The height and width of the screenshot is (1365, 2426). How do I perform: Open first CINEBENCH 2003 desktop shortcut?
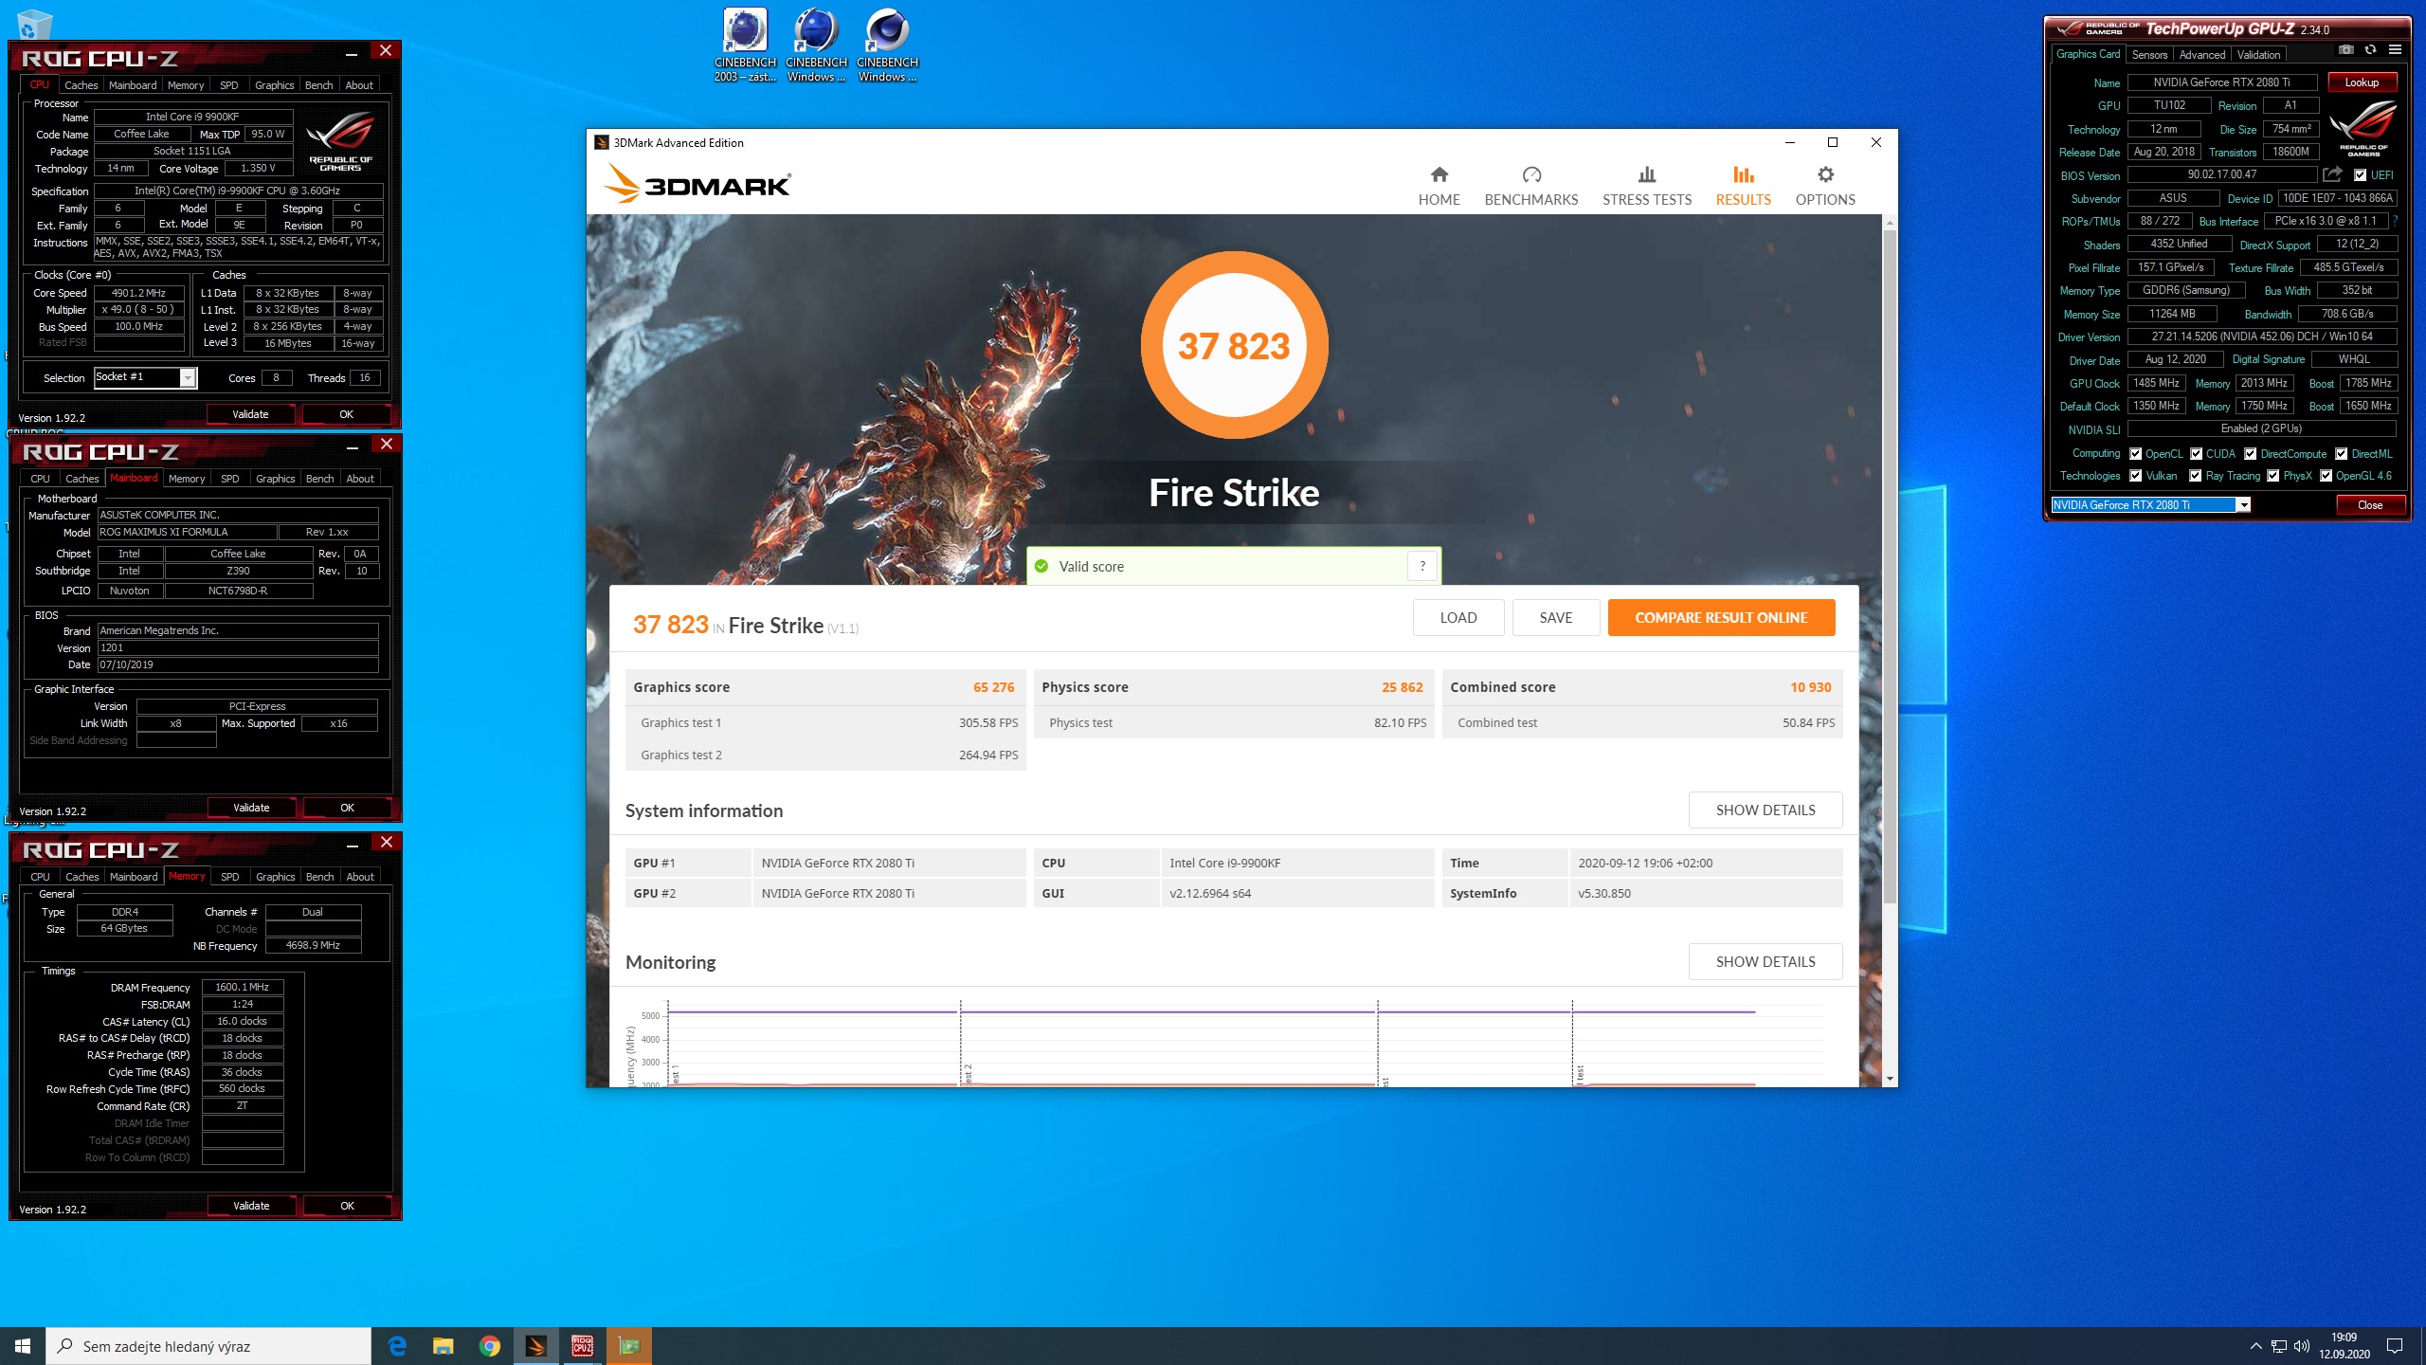745,45
